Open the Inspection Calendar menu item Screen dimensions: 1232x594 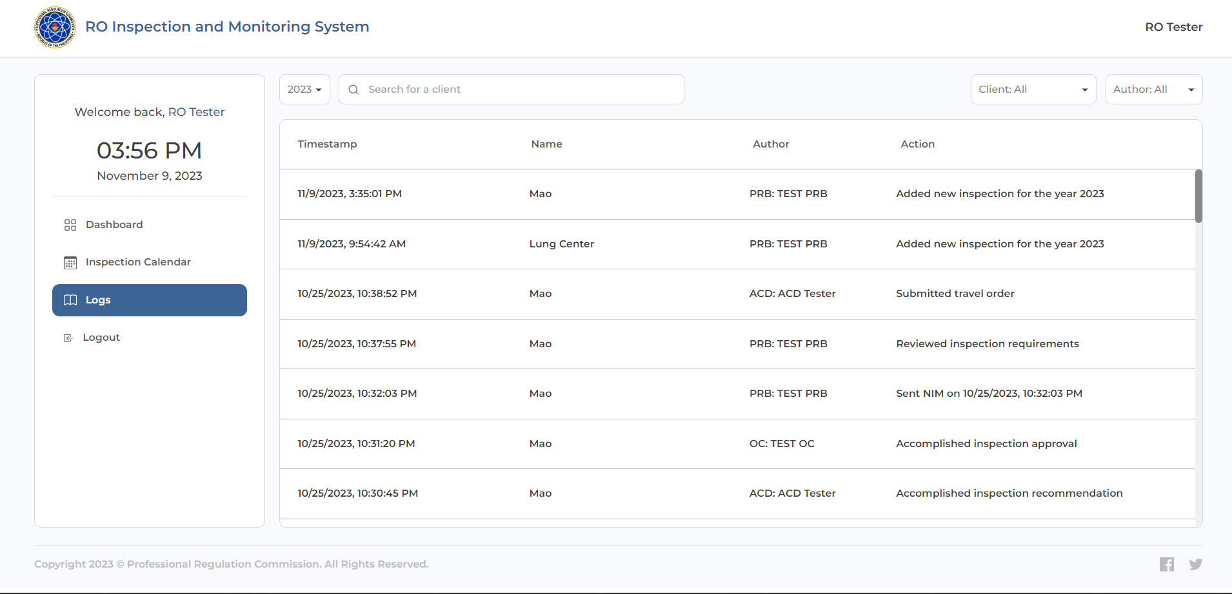(138, 262)
